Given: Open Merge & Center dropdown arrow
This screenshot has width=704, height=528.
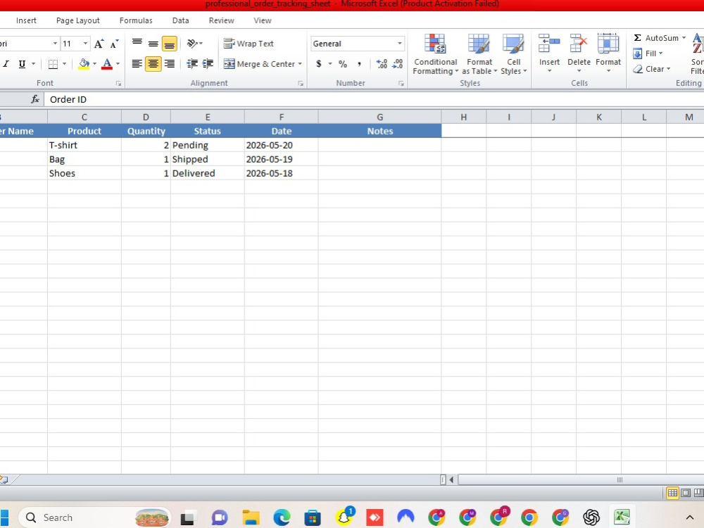Looking at the screenshot, I should pos(300,64).
